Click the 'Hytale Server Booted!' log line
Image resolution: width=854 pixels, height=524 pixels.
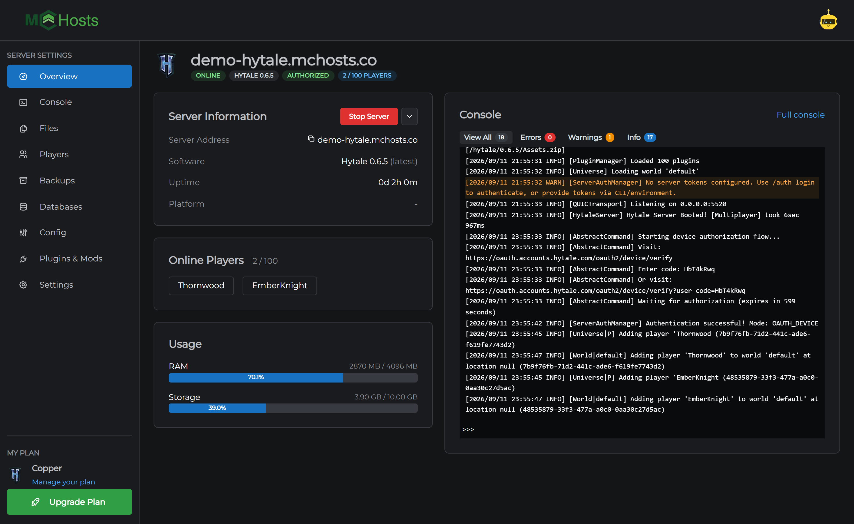coord(632,220)
